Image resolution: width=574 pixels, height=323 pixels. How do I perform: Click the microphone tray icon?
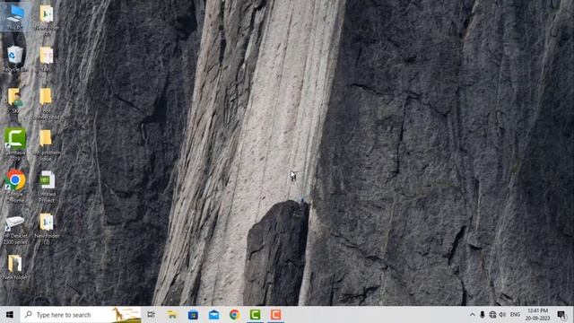tap(483, 315)
